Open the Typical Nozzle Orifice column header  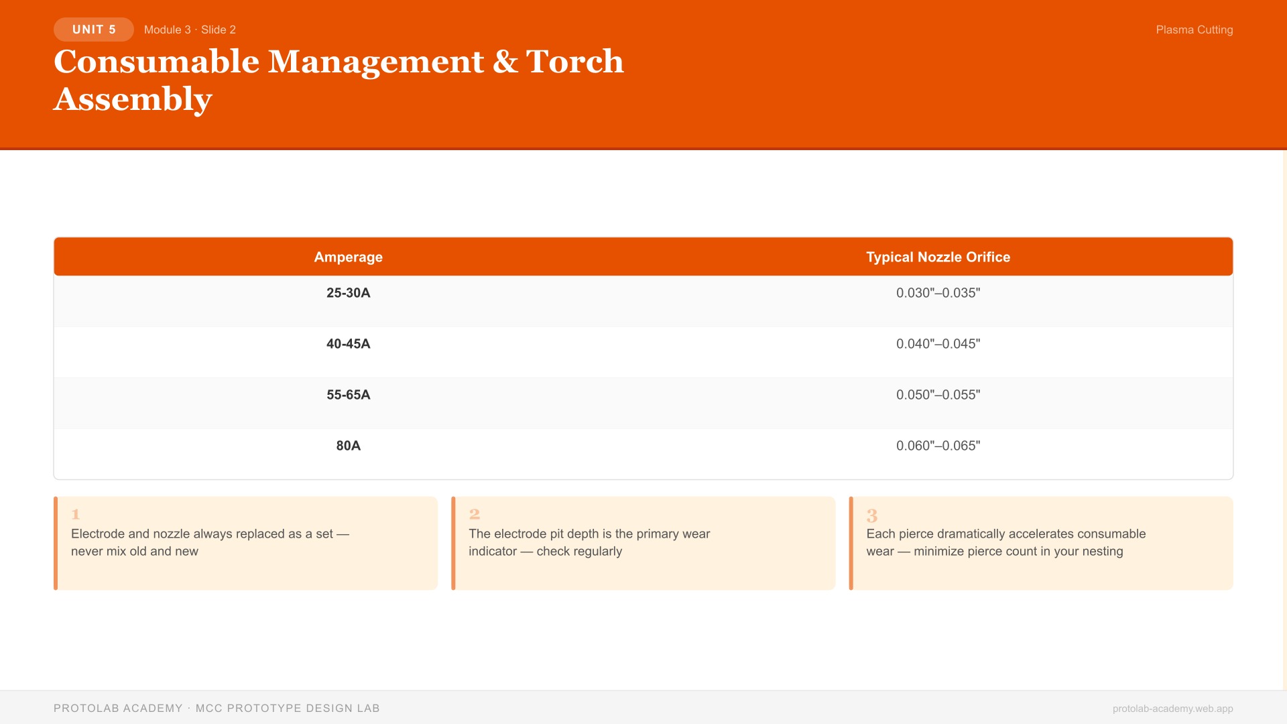point(938,257)
